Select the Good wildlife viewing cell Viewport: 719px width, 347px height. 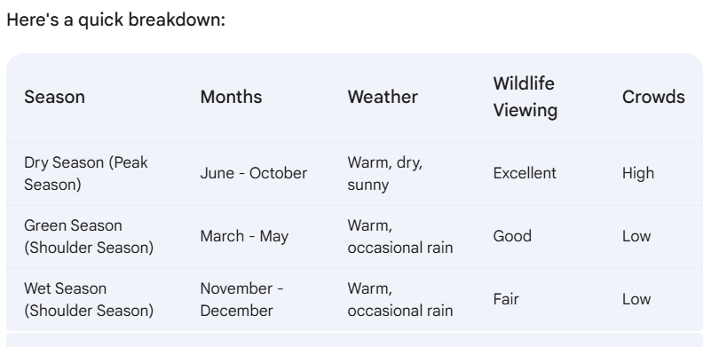(512, 237)
